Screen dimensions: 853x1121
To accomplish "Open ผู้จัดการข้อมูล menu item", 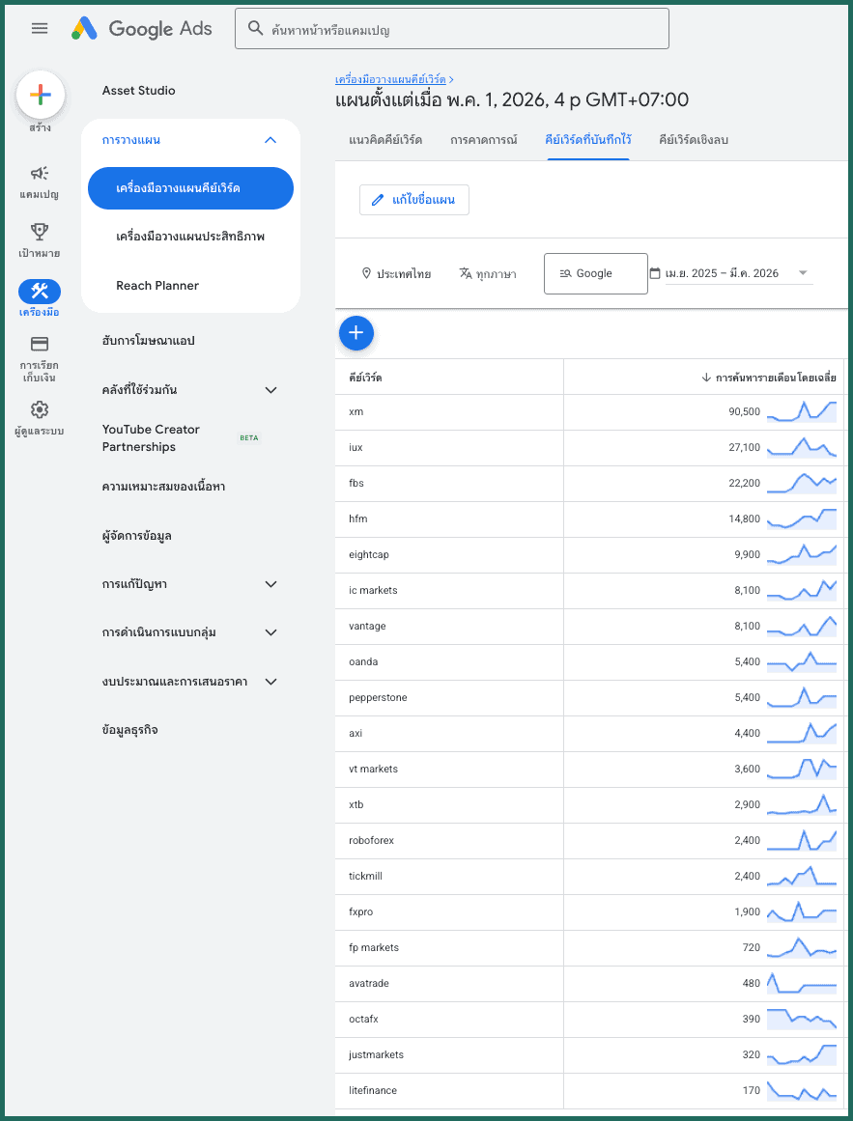I will click(x=136, y=536).
